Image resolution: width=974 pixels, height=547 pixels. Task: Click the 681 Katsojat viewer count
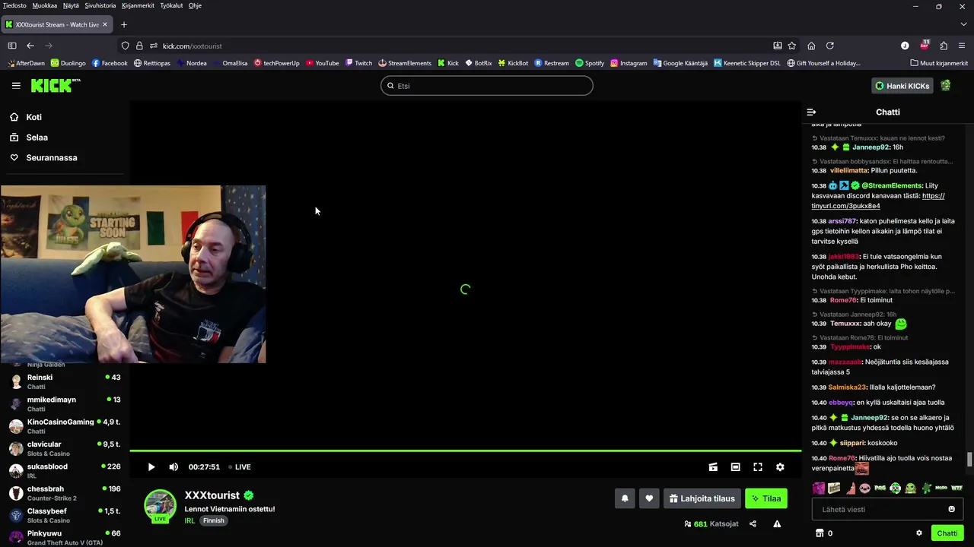pyautogui.click(x=711, y=523)
